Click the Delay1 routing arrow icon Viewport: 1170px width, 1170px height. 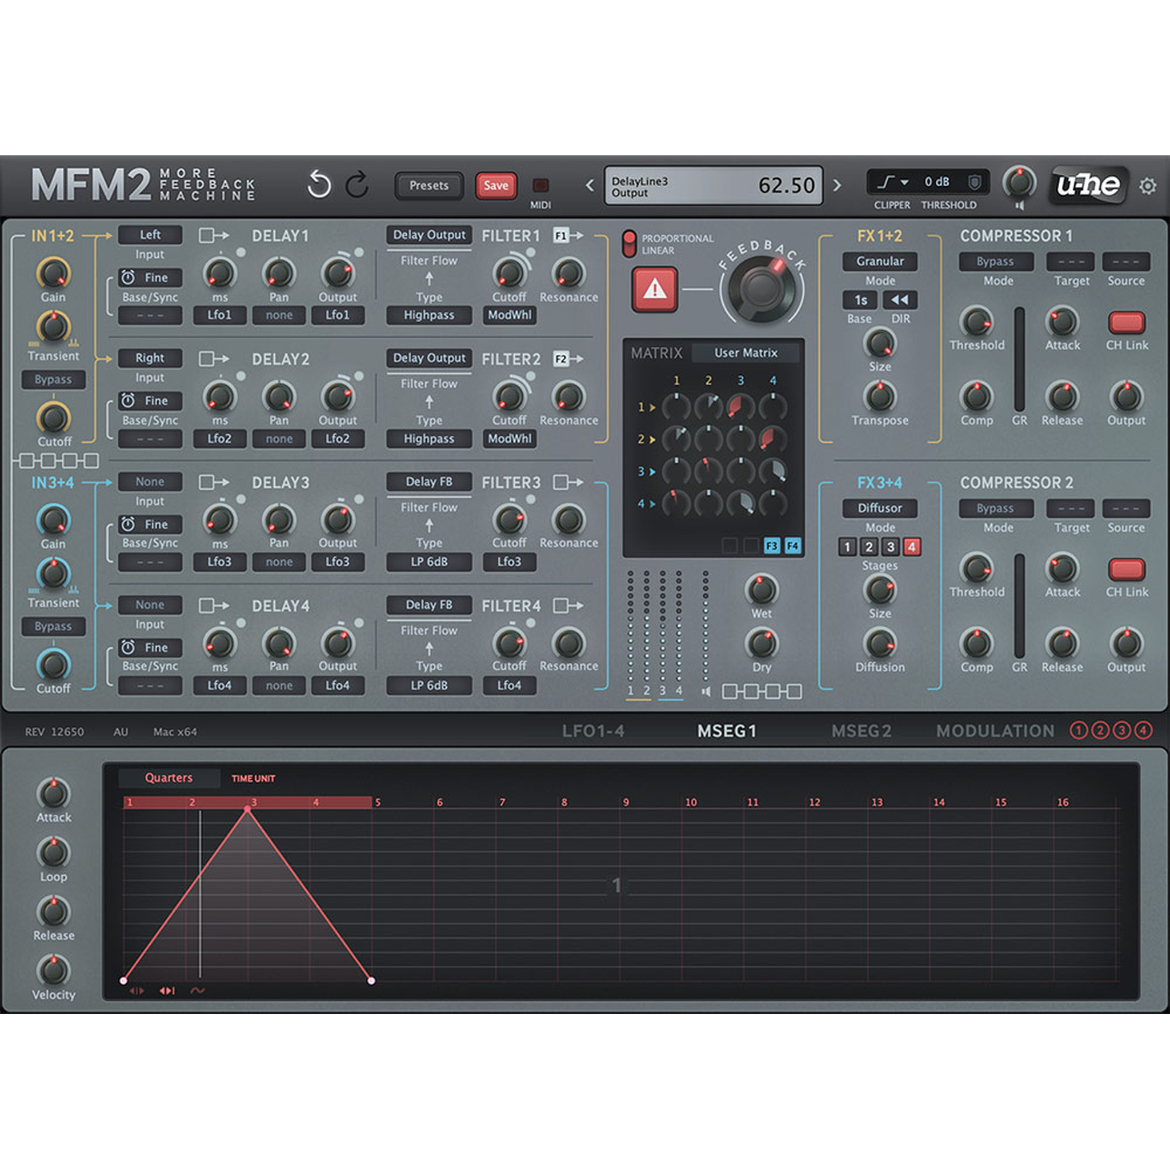click(213, 235)
